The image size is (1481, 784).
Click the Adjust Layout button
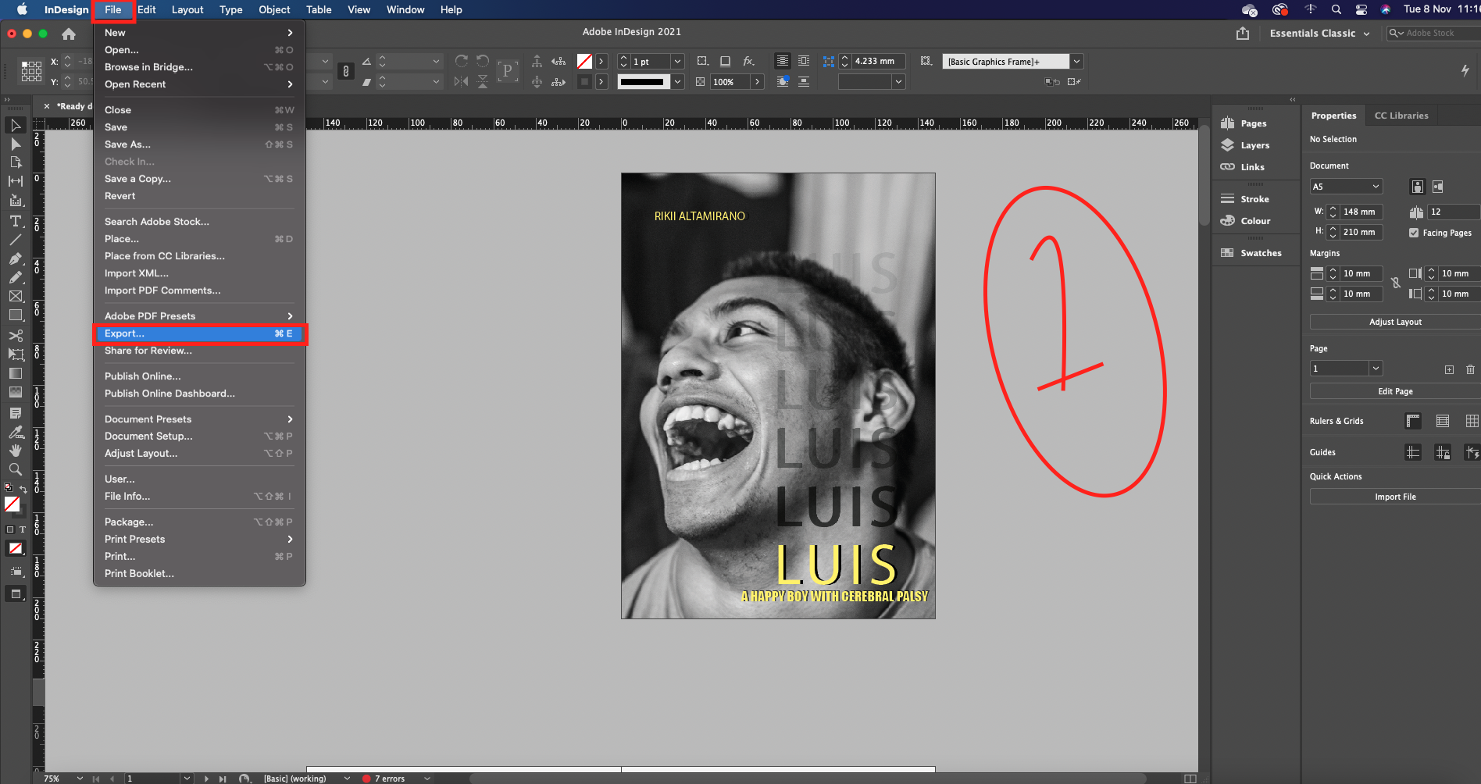click(x=1395, y=322)
